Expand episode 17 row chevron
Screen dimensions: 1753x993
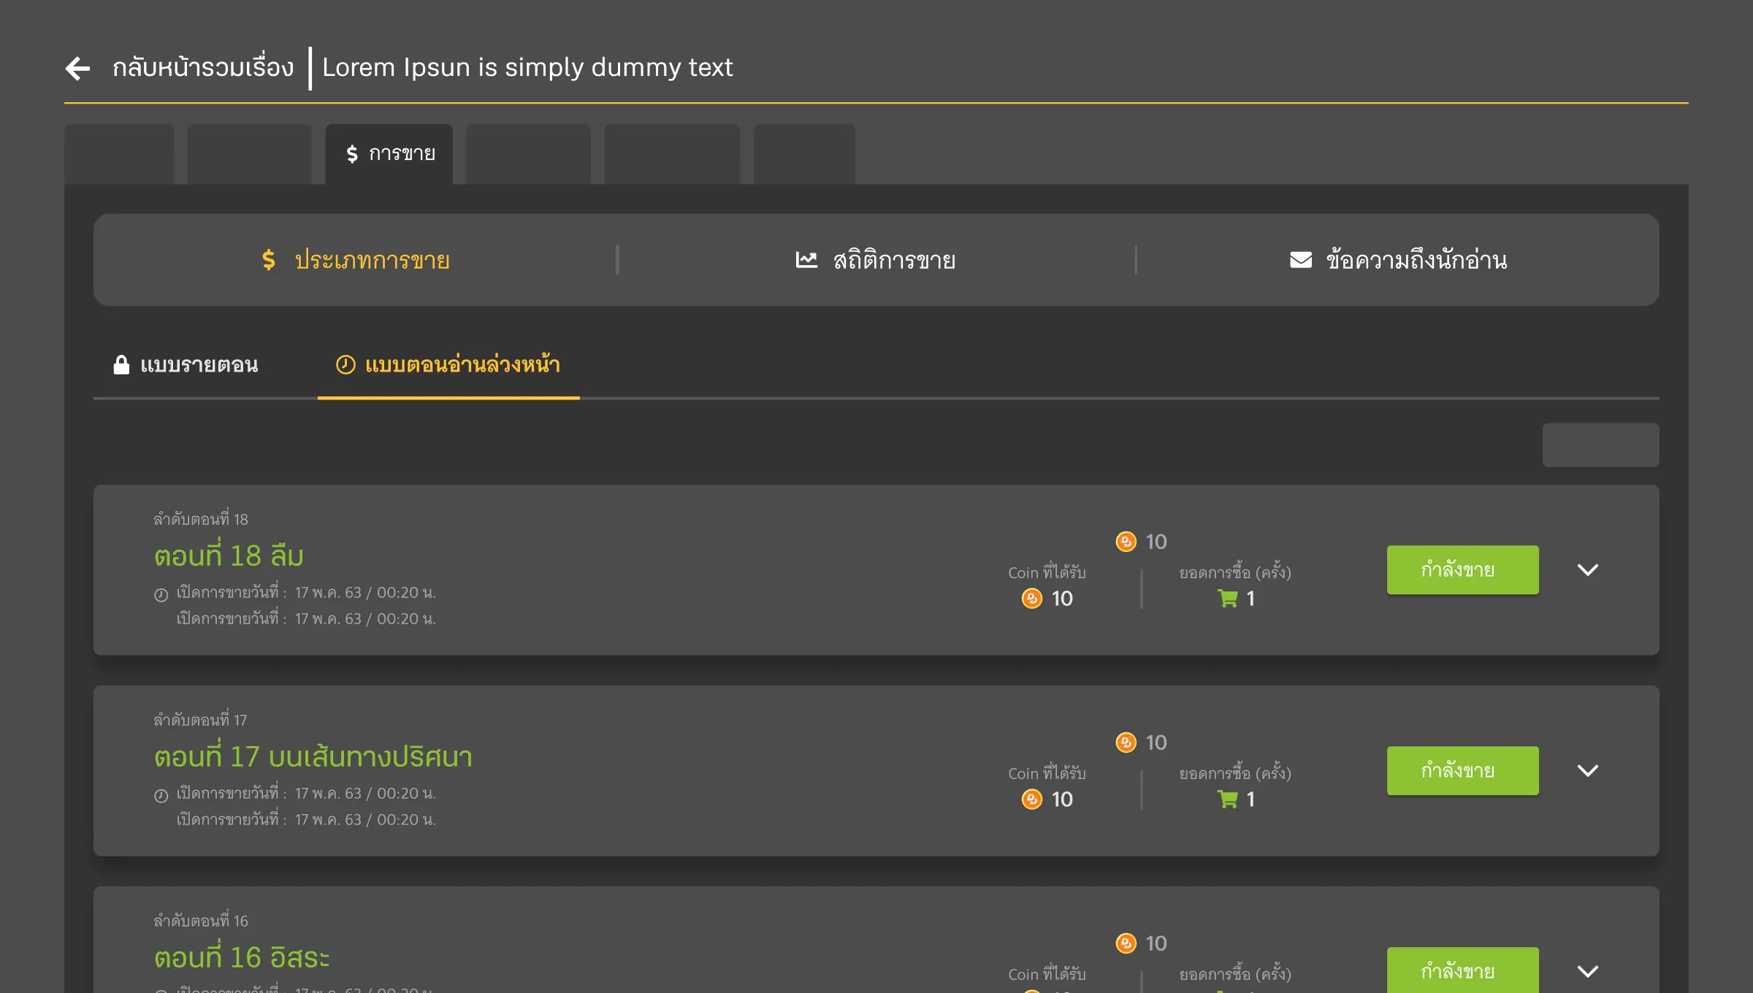[1588, 770]
